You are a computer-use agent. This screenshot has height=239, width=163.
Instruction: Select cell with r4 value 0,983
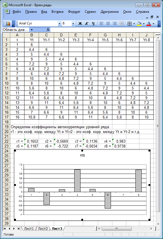pyautogui.click(x=119, y=141)
